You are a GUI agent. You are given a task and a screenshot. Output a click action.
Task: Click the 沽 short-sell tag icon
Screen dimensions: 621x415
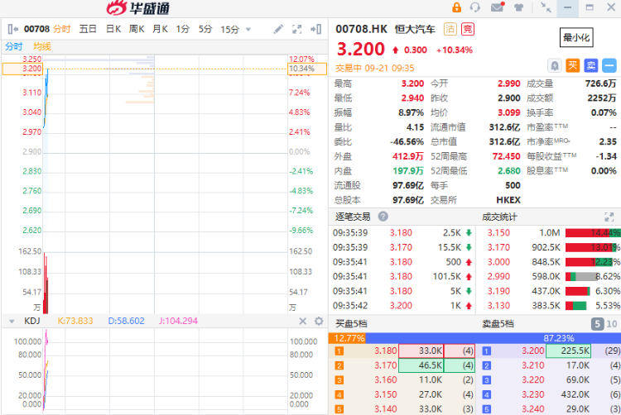pyautogui.click(x=450, y=29)
